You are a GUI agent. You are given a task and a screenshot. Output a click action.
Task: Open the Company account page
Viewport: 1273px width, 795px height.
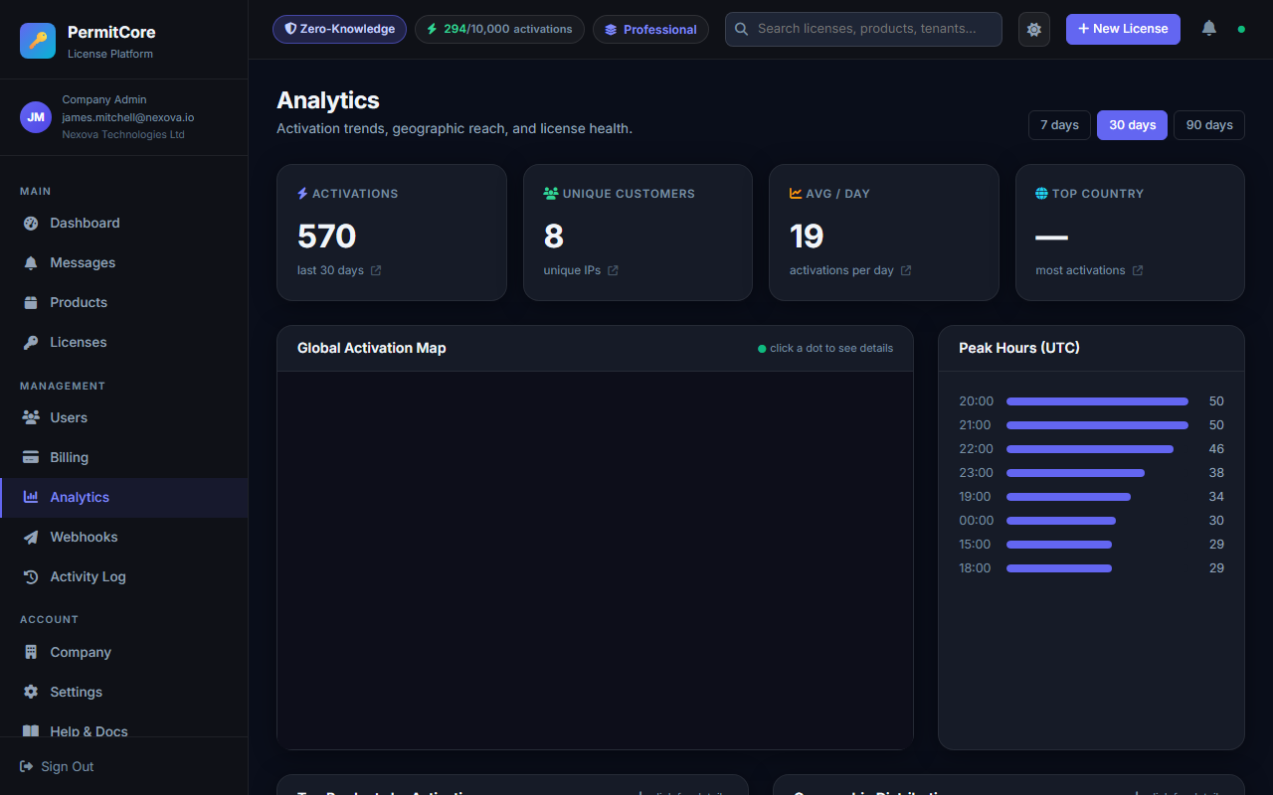(124, 652)
